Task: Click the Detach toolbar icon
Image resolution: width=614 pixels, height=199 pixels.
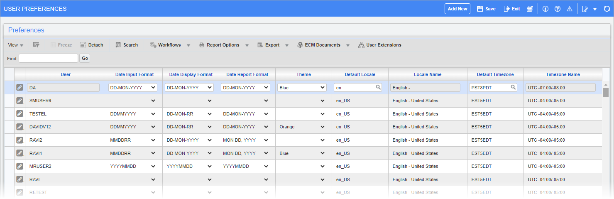Action: click(83, 45)
